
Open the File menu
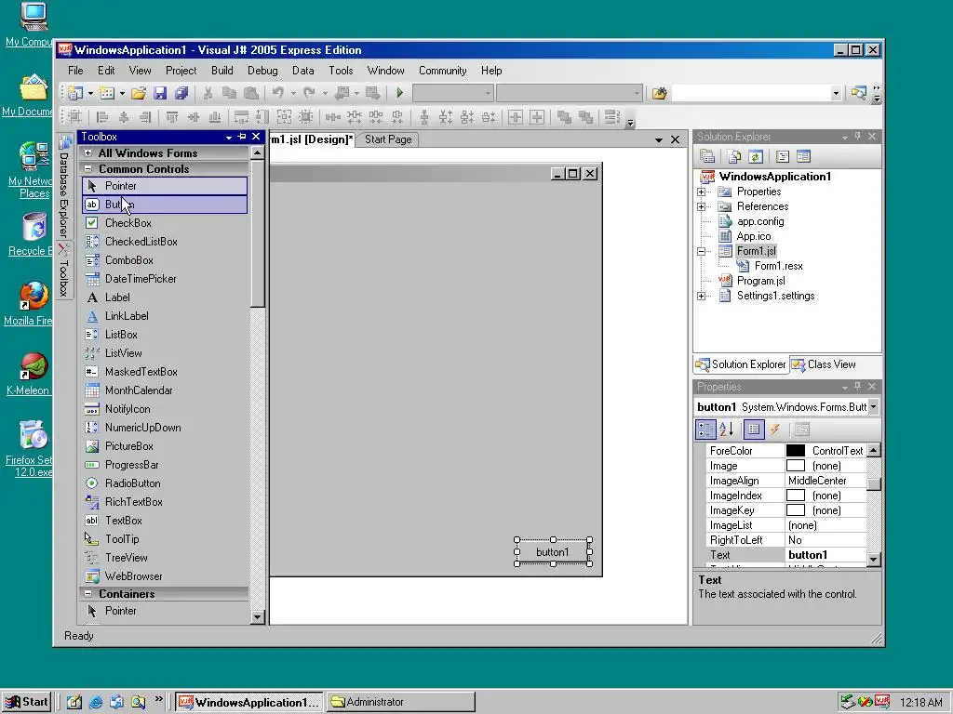click(75, 71)
